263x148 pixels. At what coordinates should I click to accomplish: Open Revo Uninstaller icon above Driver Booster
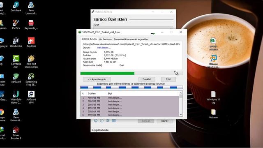click(16, 115)
